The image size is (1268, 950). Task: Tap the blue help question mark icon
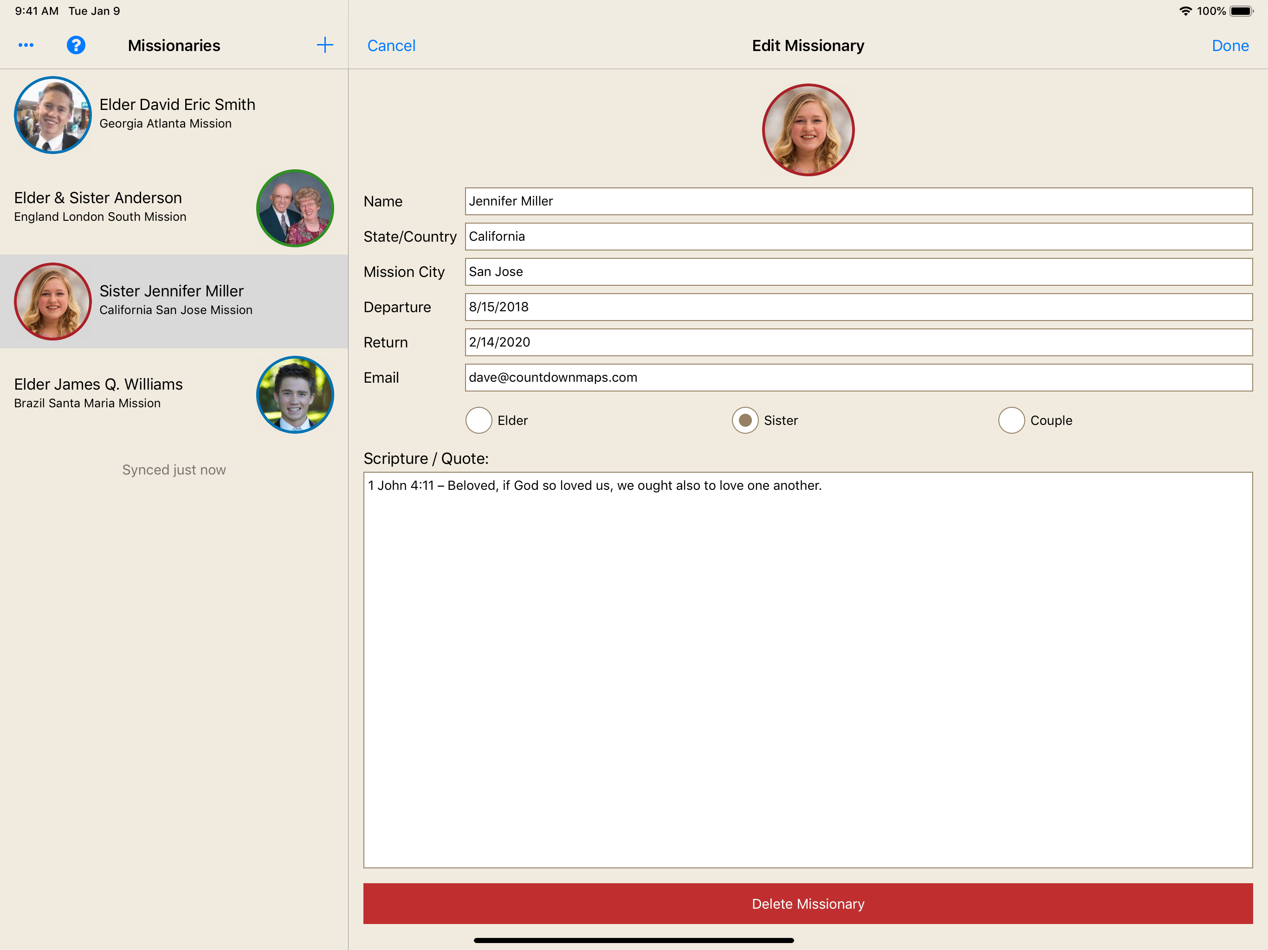[76, 45]
